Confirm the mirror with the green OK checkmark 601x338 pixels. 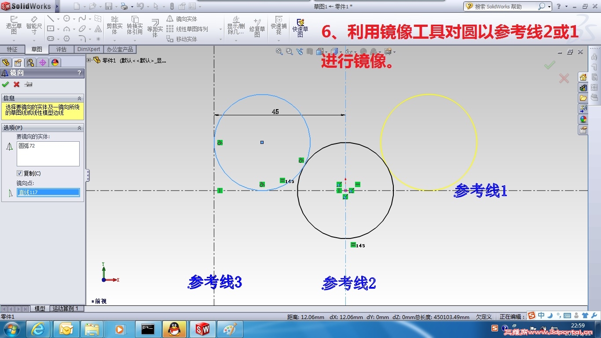5,84
